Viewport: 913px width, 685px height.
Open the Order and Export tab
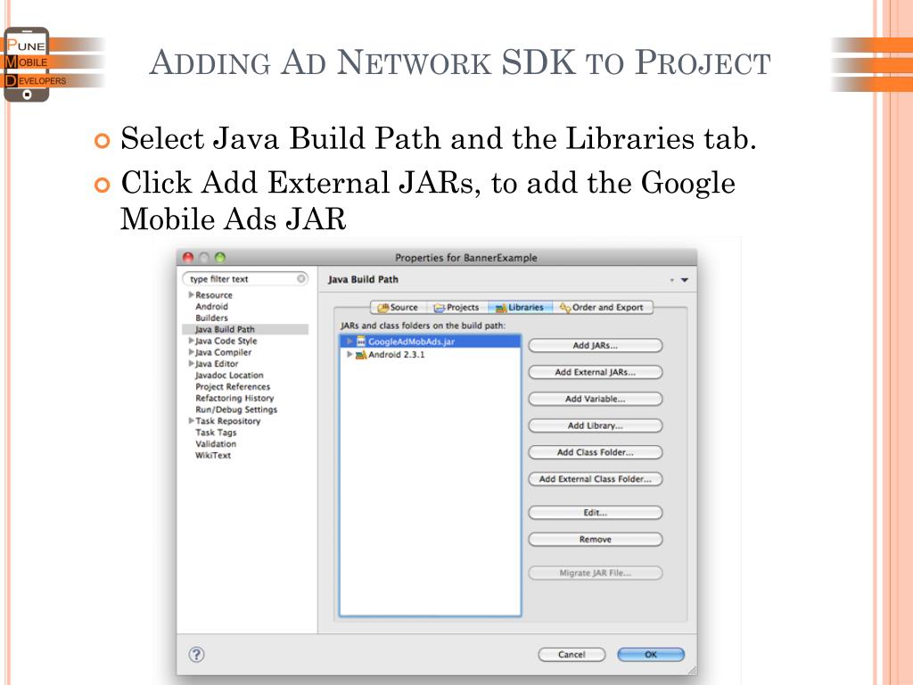[x=602, y=307]
